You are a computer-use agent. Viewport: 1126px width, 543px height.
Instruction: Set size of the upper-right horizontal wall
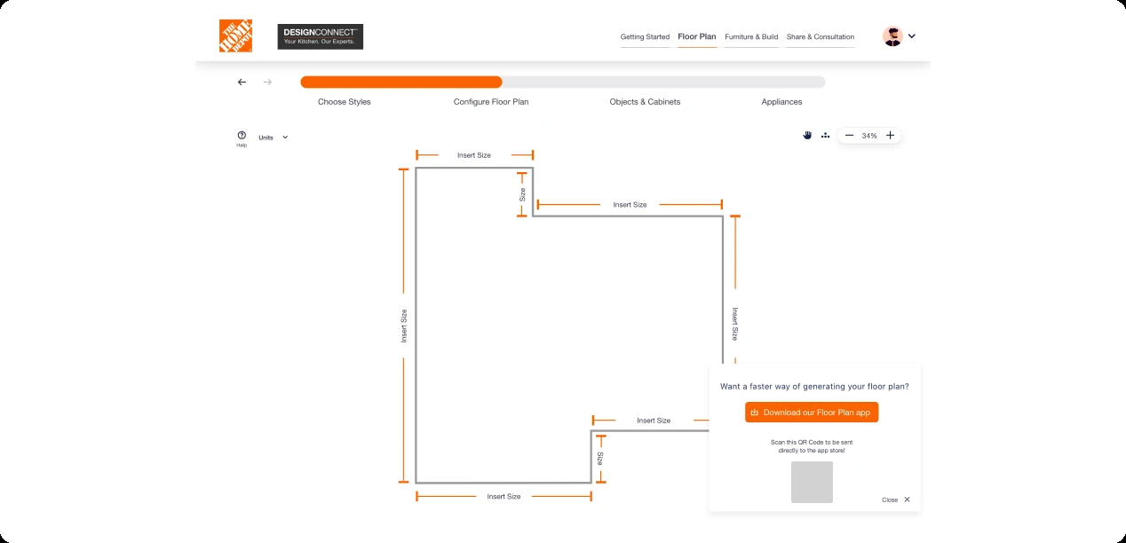630,205
